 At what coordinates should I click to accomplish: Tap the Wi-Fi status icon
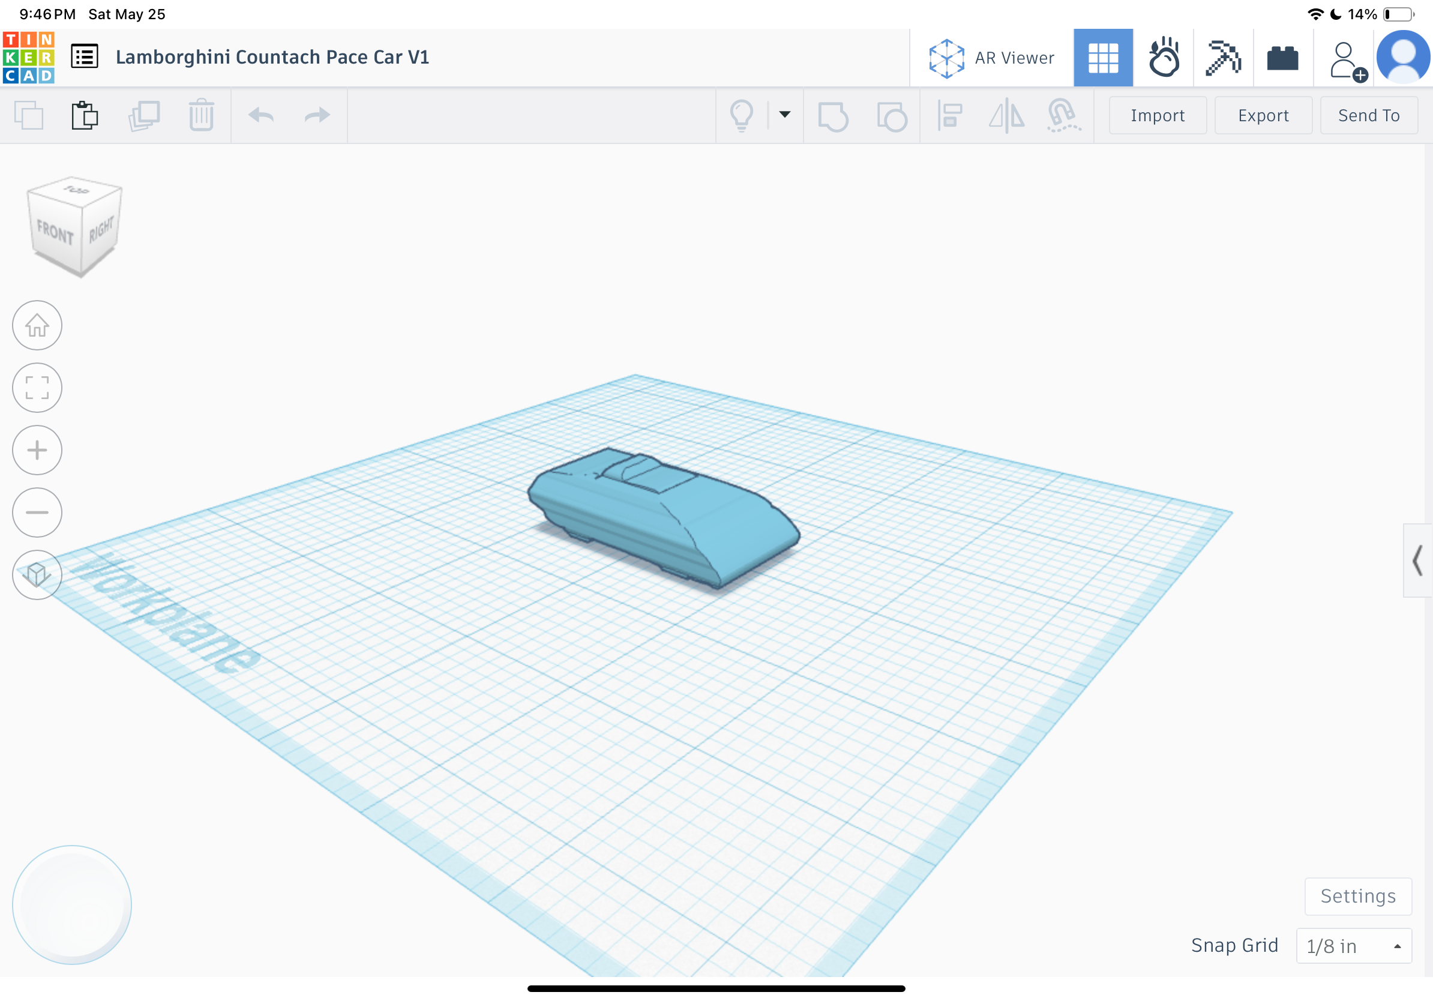[x=1315, y=14]
